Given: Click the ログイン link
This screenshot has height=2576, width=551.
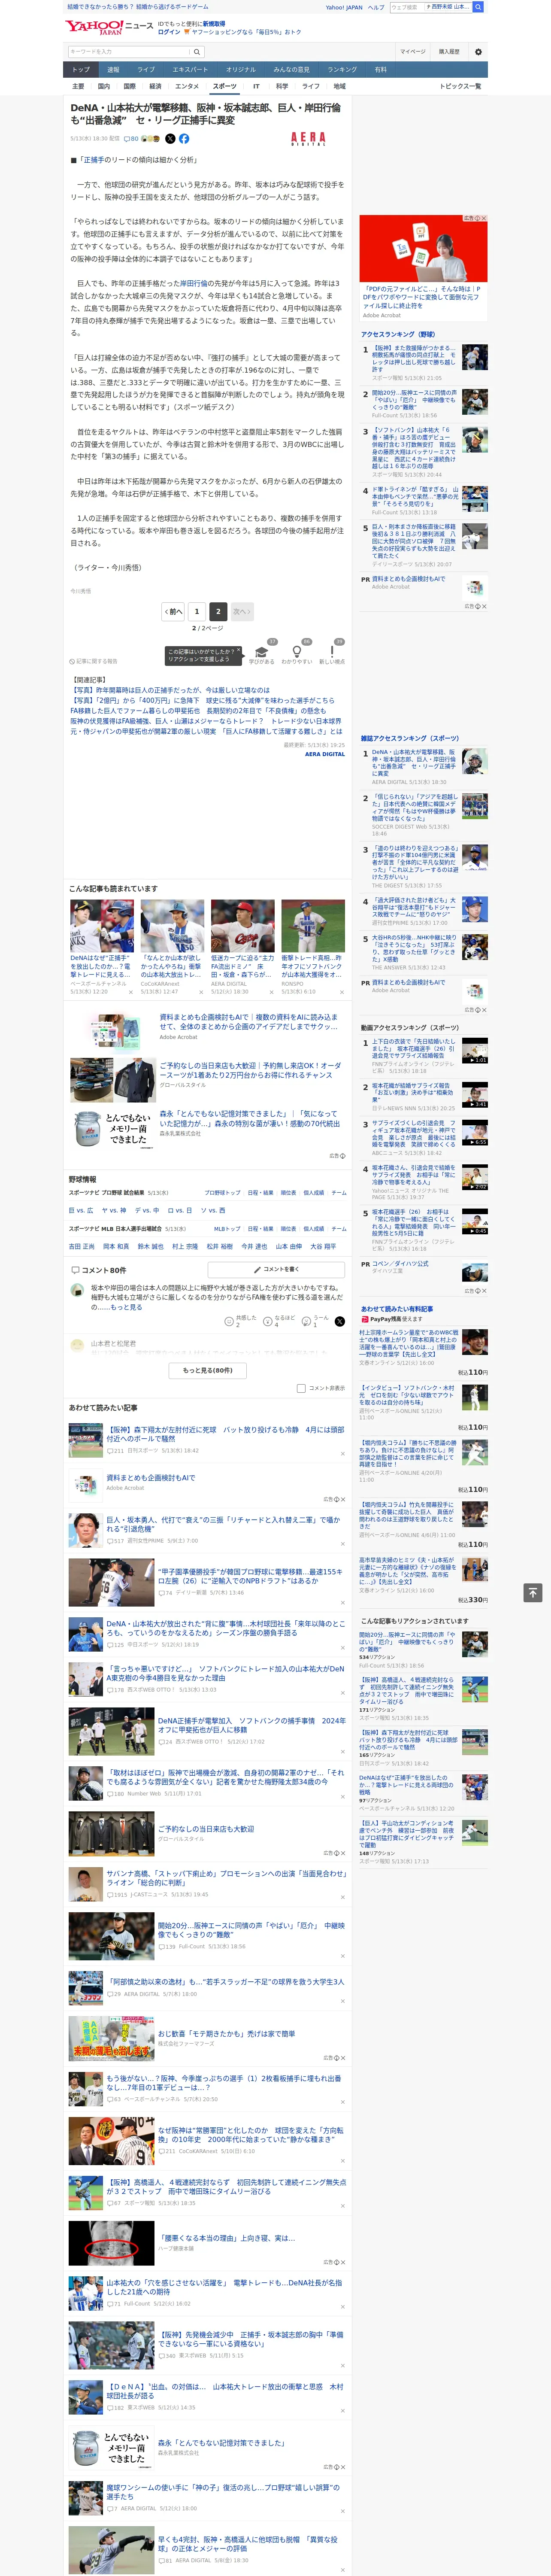Looking at the screenshot, I should click(169, 32).
